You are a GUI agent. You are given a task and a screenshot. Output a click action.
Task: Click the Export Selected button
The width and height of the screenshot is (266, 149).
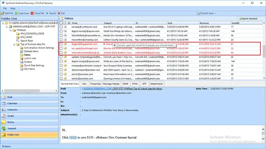[248, 19]
